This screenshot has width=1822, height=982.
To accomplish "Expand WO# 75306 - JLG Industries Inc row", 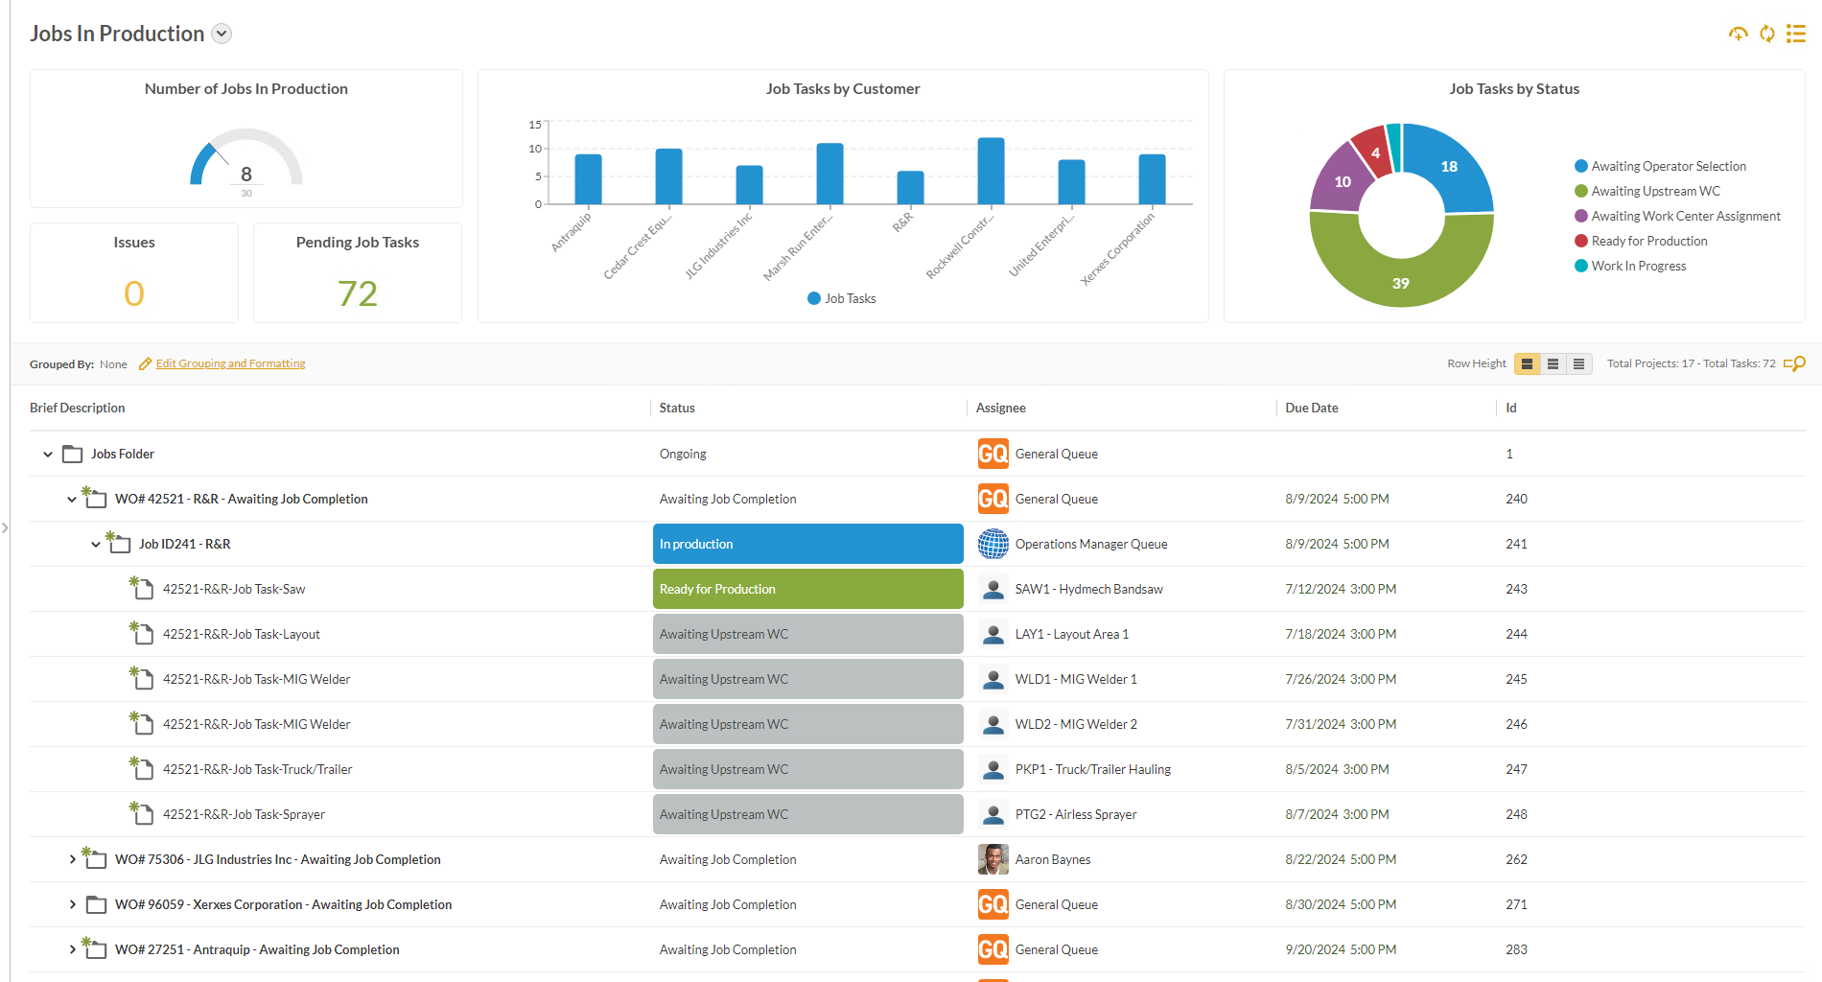I will (72, 859).
